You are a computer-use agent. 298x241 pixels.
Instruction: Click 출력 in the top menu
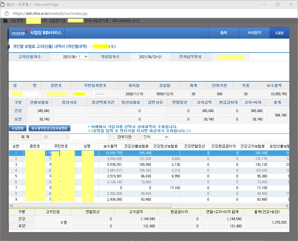(223, 33)
